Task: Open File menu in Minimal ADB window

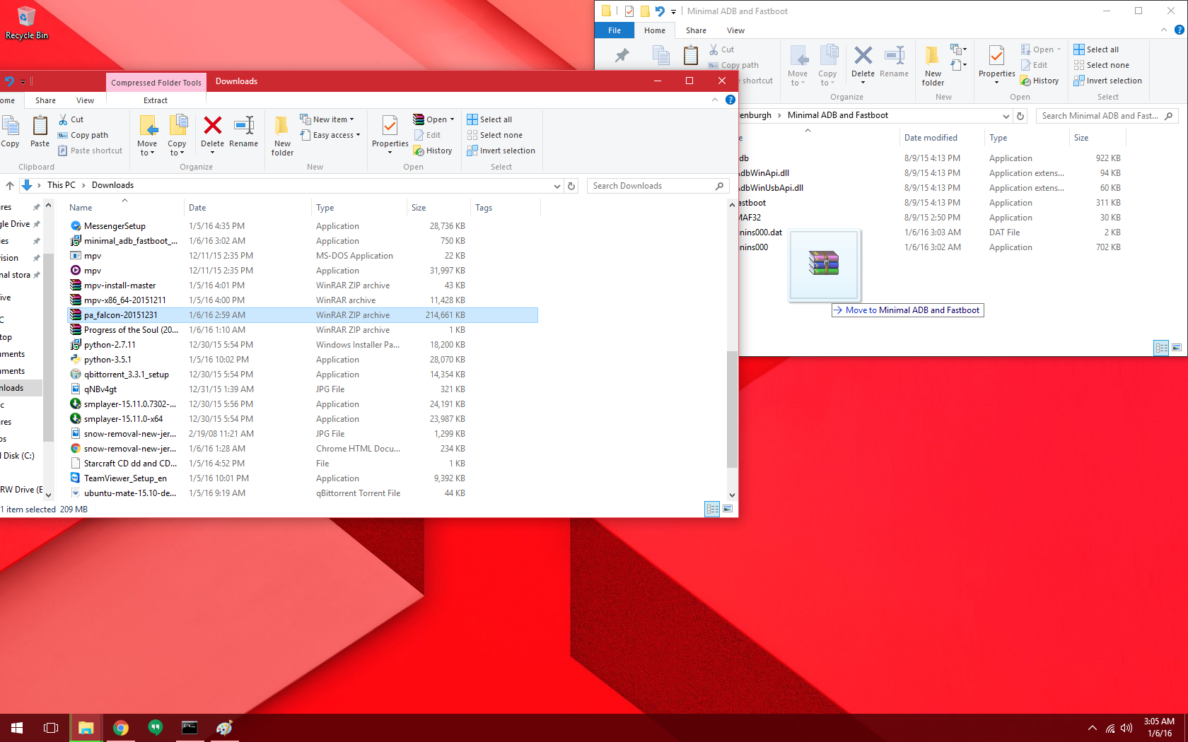Action: point(615,30)
